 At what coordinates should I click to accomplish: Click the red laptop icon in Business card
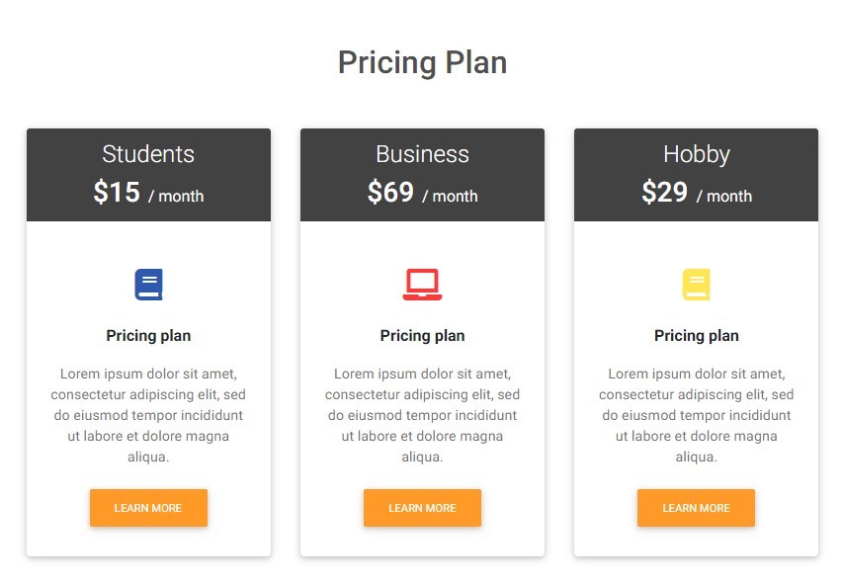[422, 285]
